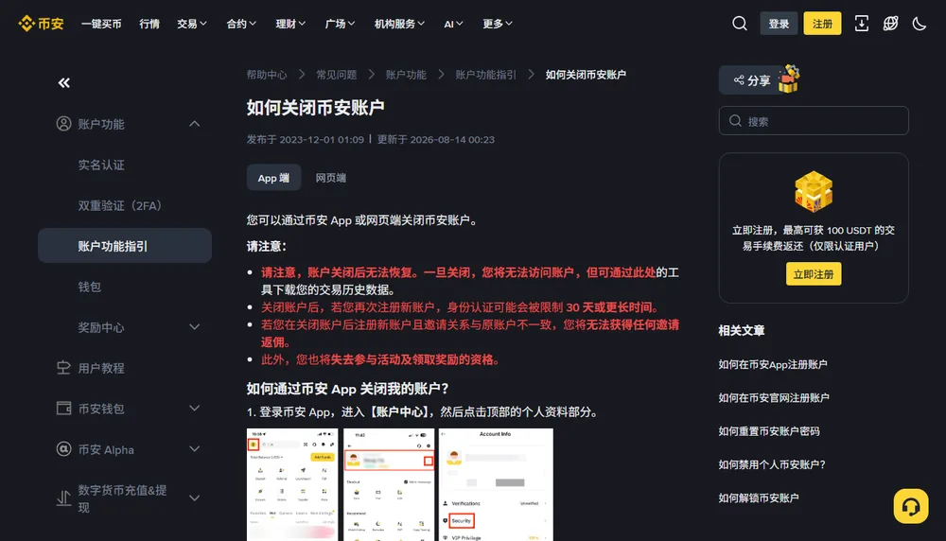Viewport: 946px width, 541px height.
Task: Click the gift box icon near share
Action: click(789, 79)
